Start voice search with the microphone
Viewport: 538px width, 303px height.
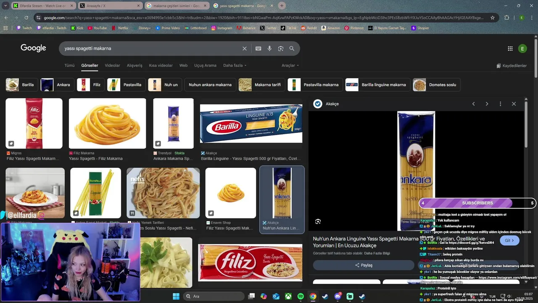pos(269,48)
